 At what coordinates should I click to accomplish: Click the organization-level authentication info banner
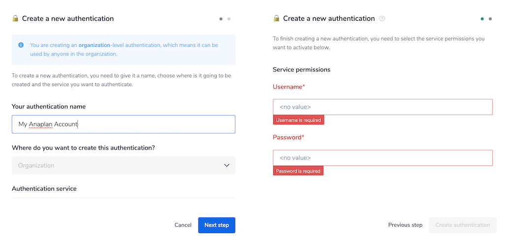124,50
